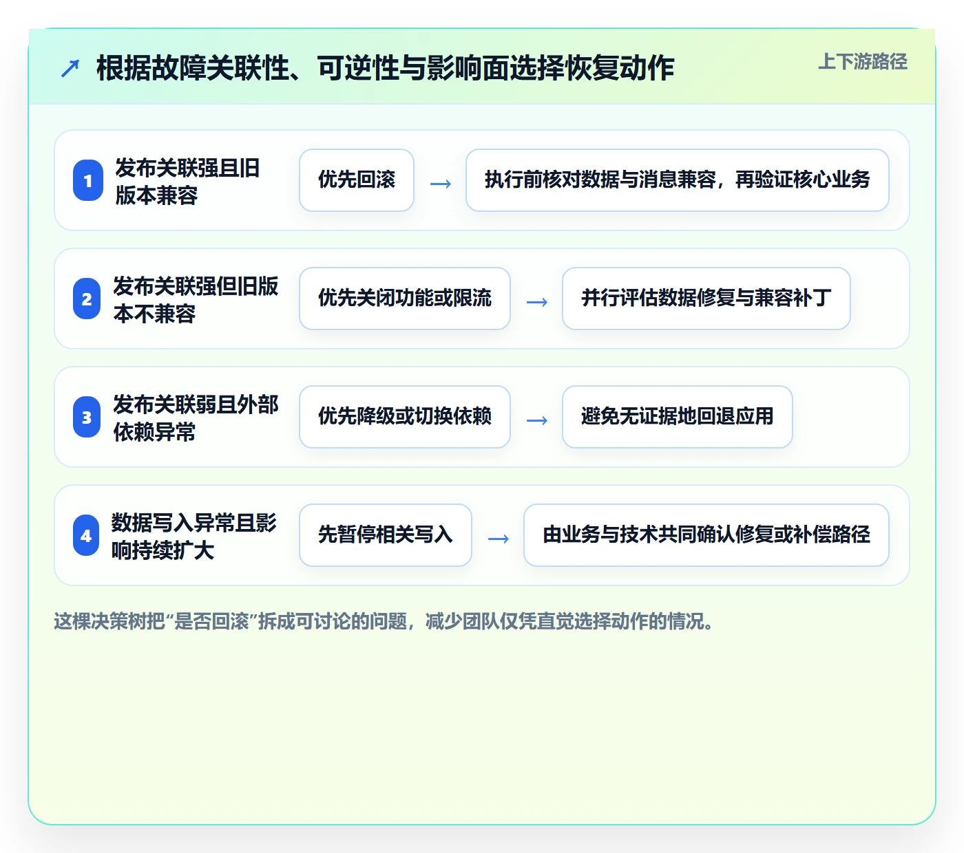
Task: Choose the 先暂停相关写入 action pill
Action: pyautogui.click(x=386, y=535)
